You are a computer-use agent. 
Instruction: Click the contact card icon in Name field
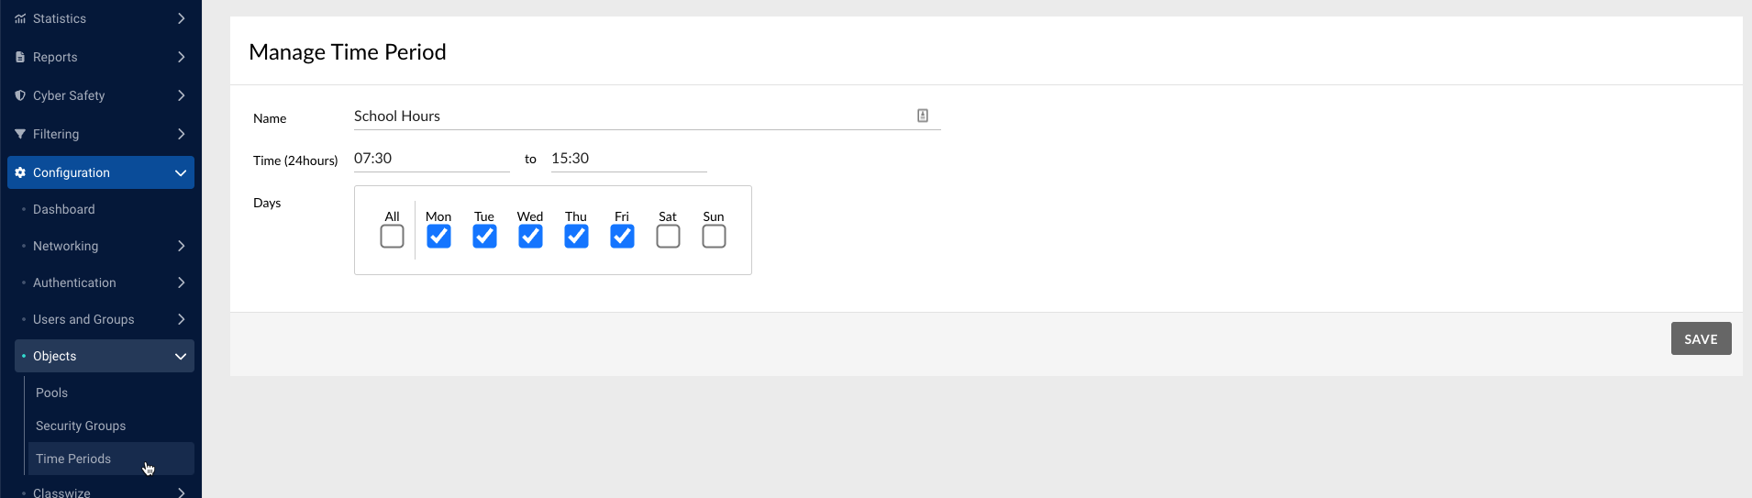tap(923, 116)
